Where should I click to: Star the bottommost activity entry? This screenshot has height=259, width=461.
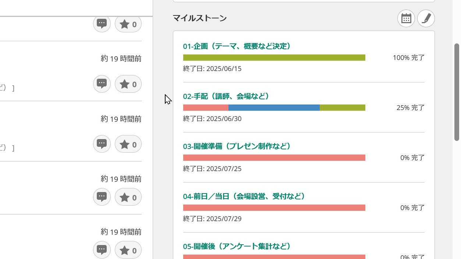coord(128,250)
